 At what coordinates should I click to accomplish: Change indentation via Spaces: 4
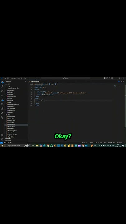92,143
